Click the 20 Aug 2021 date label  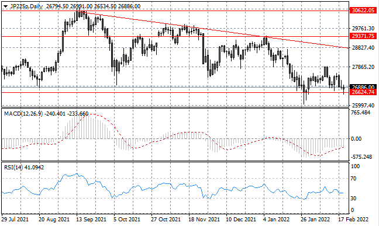(x=54, y=219)
